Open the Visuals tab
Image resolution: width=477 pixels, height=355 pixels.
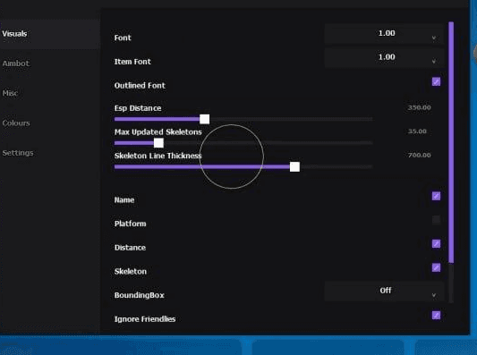[x=49, y=34]
